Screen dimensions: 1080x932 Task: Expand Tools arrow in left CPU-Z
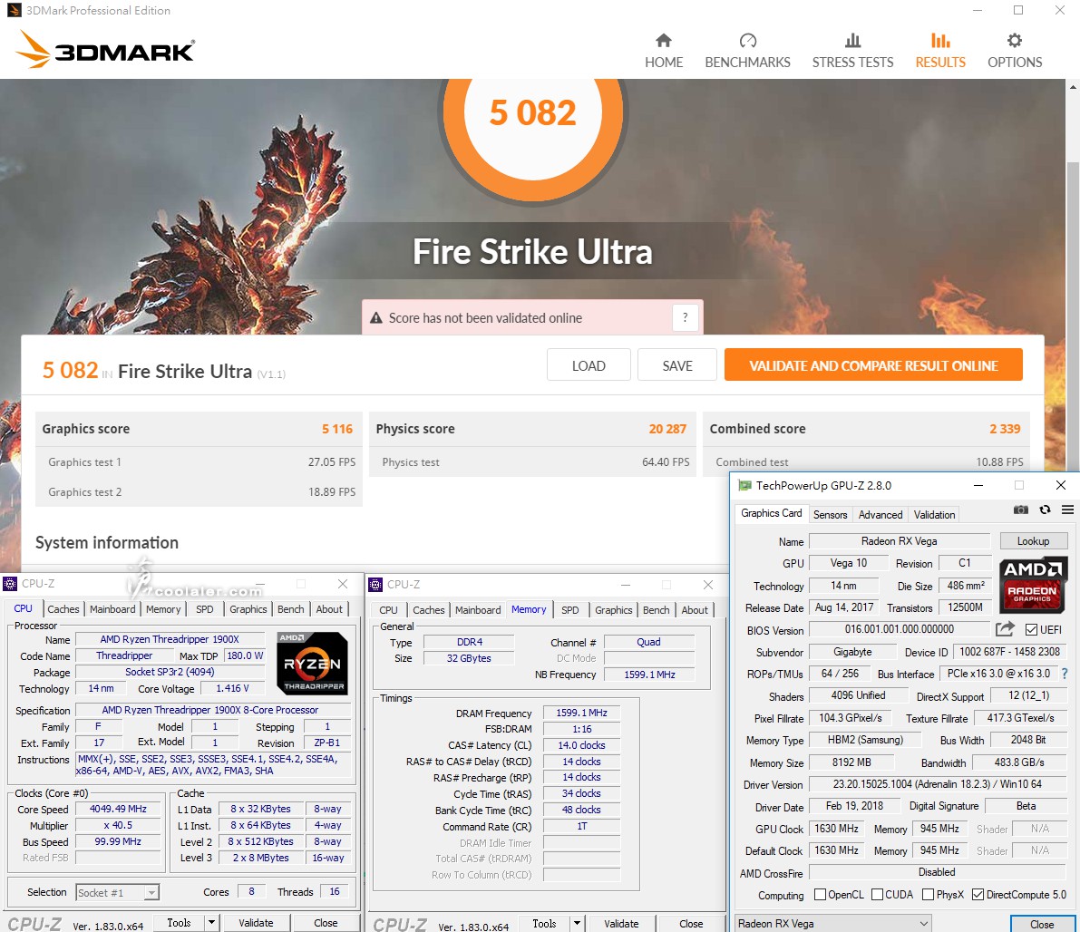point(211,923)
